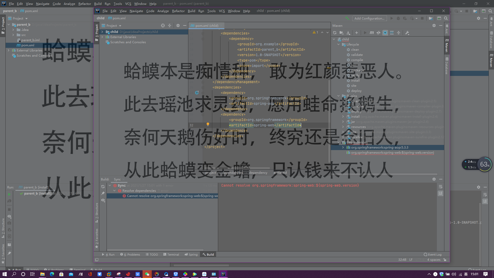
Task: Click Select Opened File target icon
Action: pyautogui.click(x=163, y=25)
